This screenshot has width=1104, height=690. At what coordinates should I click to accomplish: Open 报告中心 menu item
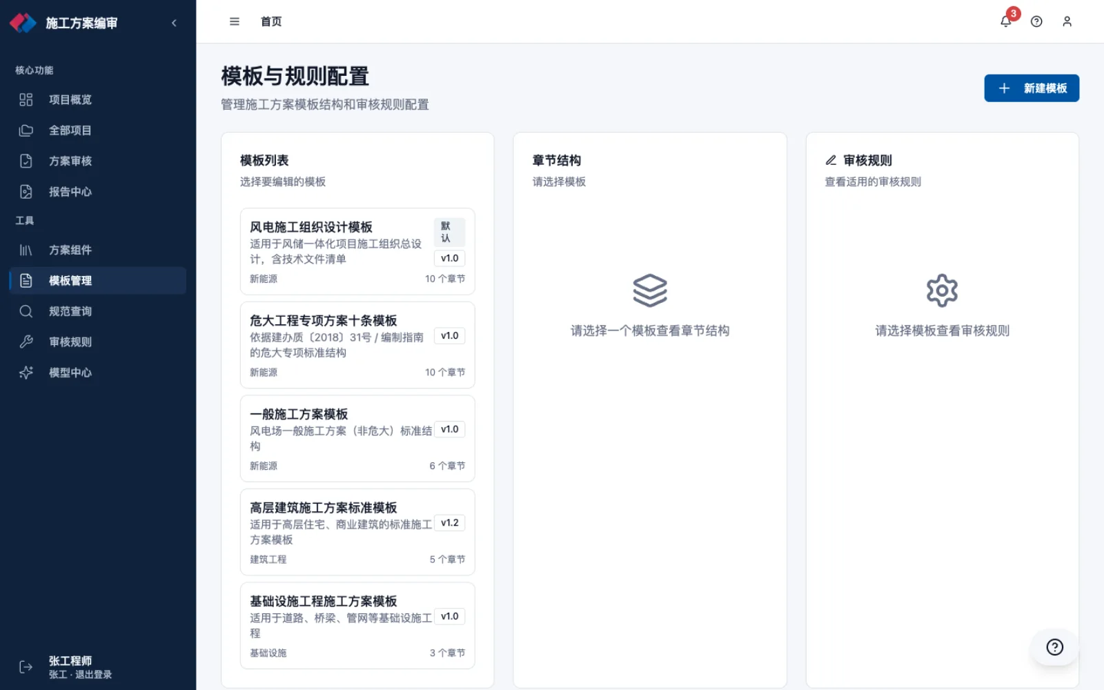coord(98,192)
